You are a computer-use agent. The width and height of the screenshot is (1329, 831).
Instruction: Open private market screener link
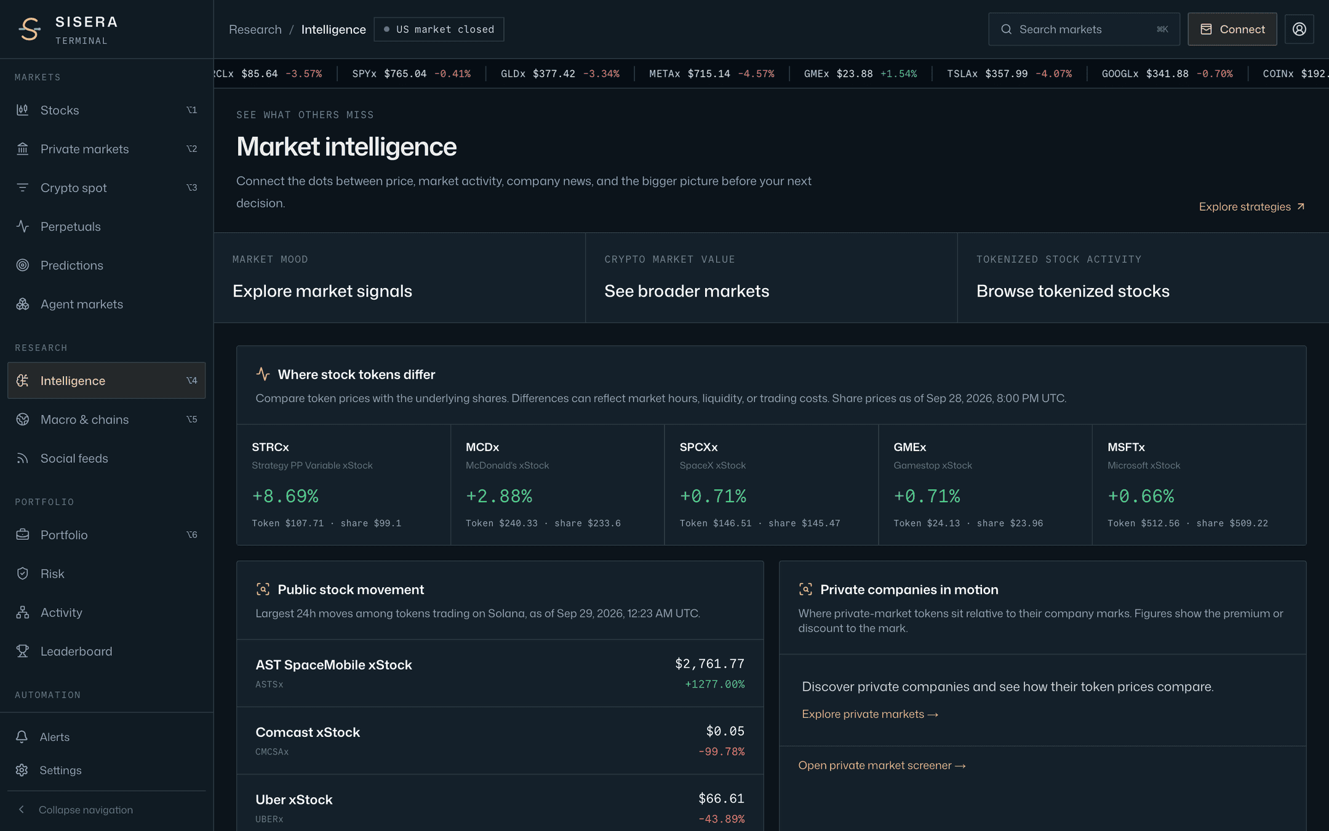[x=882, y=765]
